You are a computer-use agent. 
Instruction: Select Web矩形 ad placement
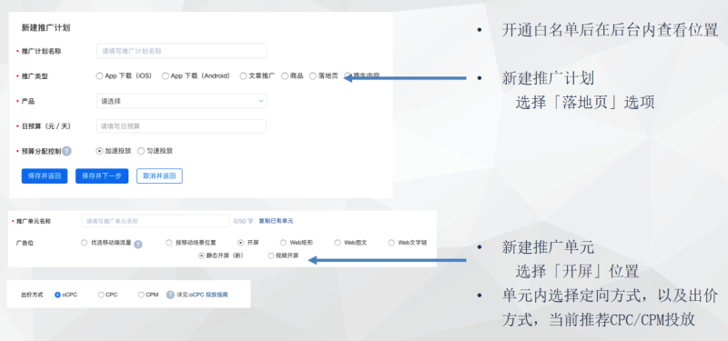click(x=283, y=243)
